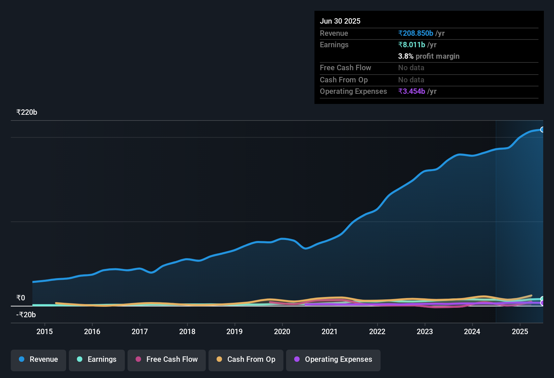Click the teal Earnings legend dot

click(80, 359)
